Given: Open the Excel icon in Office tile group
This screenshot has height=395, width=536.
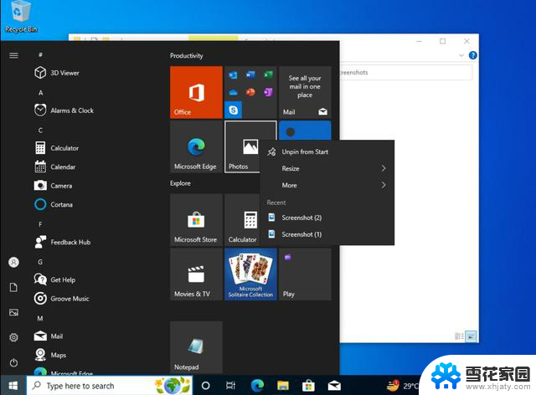Looking at the screenshot, I should (268, 74).
